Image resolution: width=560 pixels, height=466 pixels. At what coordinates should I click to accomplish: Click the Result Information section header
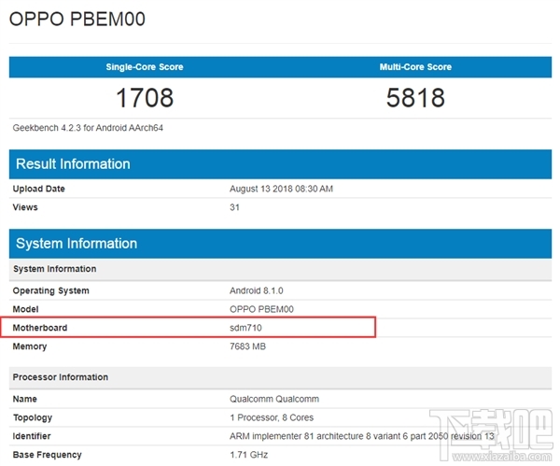(x=280, y=164)
